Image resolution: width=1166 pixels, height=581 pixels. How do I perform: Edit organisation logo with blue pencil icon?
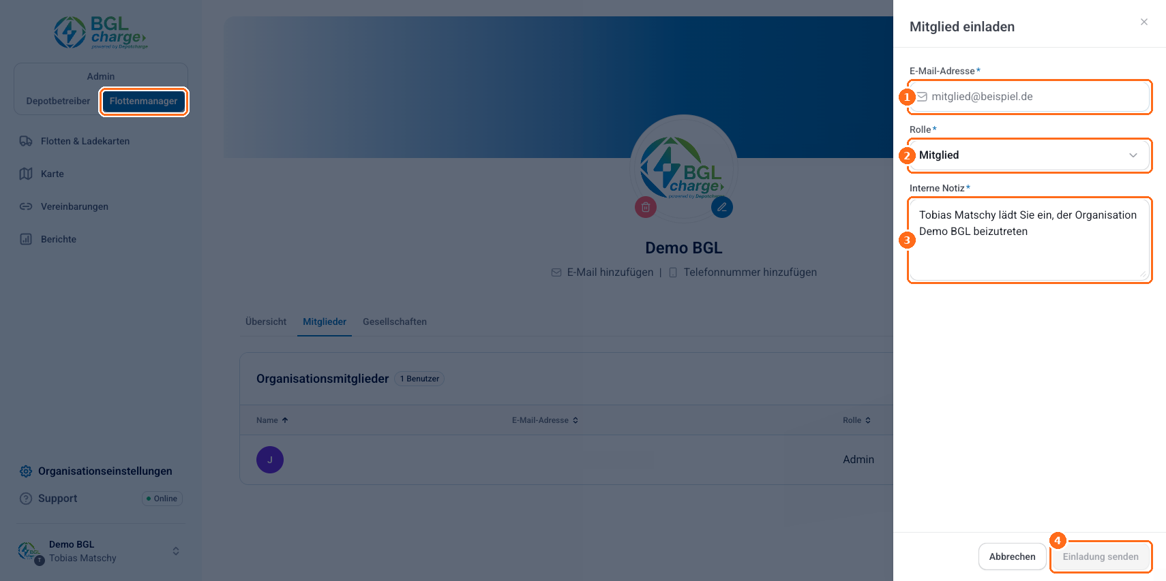pyautogui.click(x=722, y=207)
